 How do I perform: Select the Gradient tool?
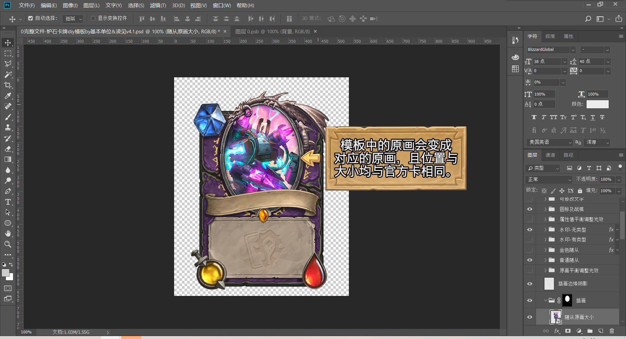click(x=8, y=159)
